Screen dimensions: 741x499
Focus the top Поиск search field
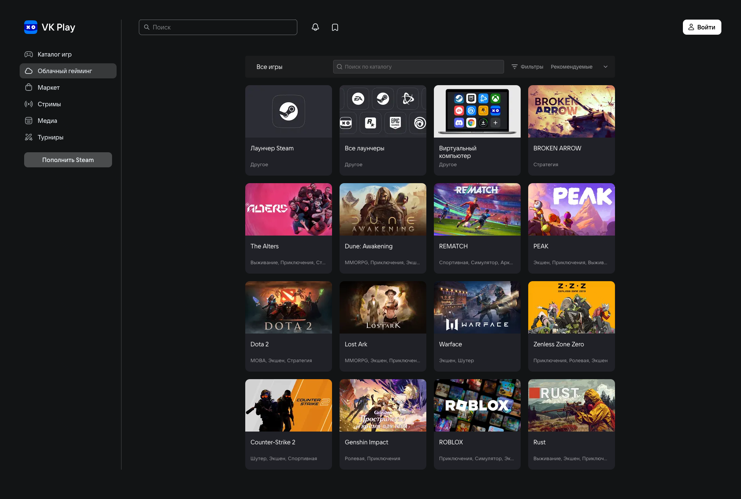218,27
